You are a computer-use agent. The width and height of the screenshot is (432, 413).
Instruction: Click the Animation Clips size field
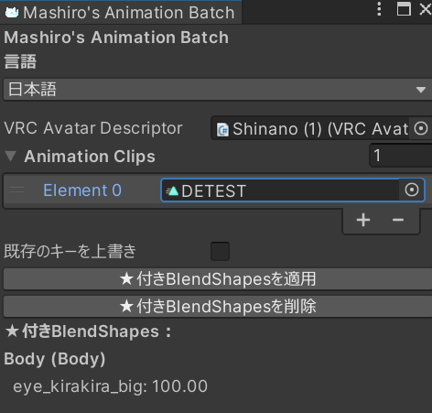tap(401, 156)
